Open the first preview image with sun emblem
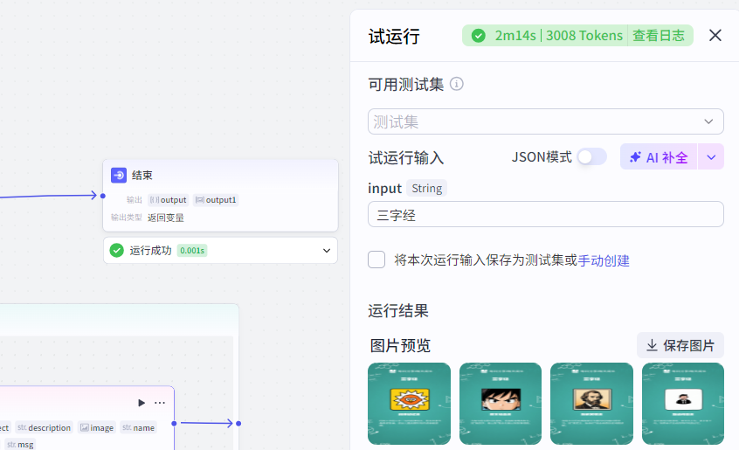The width and height of the screenshot is (739, 450). 409,404
